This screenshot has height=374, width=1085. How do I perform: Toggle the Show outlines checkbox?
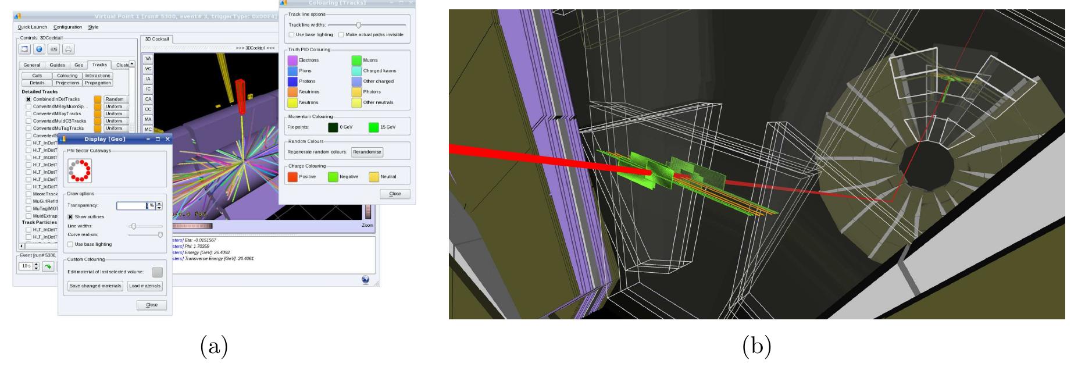70,217
